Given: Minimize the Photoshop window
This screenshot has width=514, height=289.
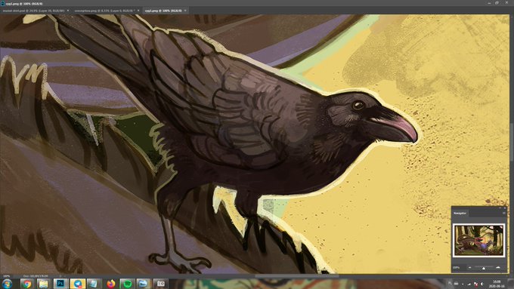Looking at the screenshot, I should (489, 2).
